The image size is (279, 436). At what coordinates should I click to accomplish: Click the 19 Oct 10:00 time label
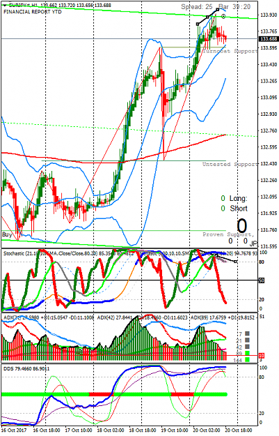pyautogui.click(x=175, y=430)
